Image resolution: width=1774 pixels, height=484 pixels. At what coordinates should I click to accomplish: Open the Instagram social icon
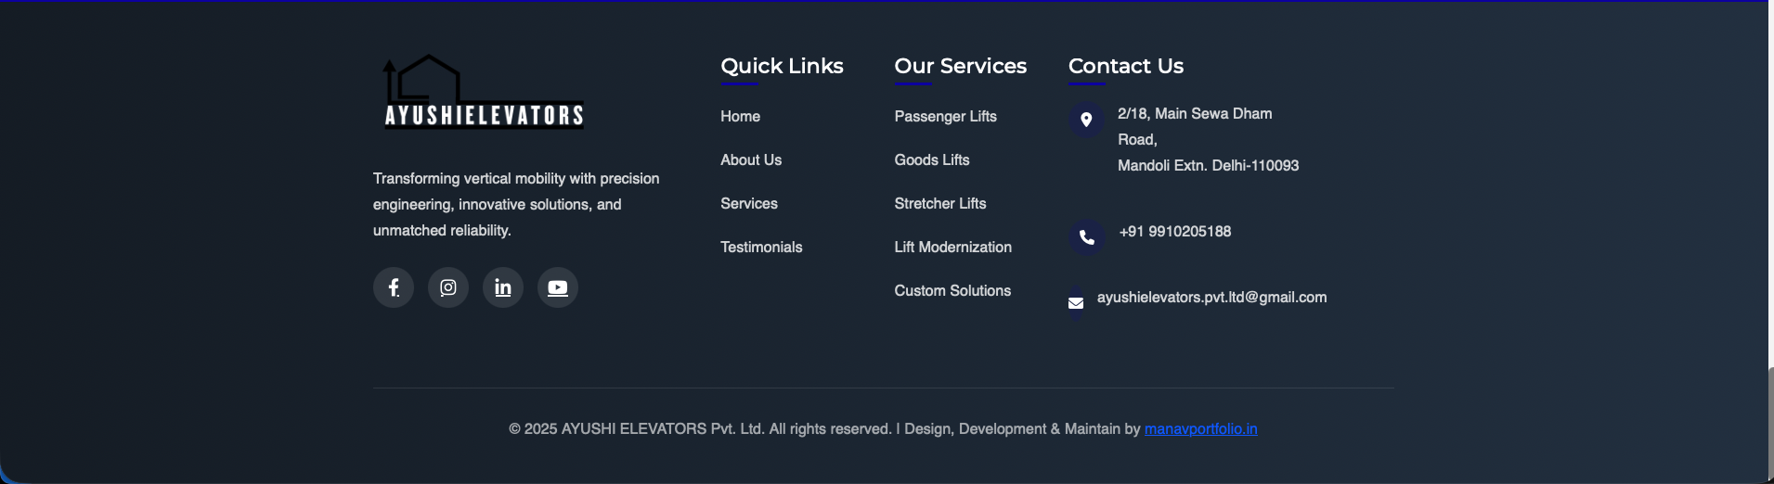448,287
